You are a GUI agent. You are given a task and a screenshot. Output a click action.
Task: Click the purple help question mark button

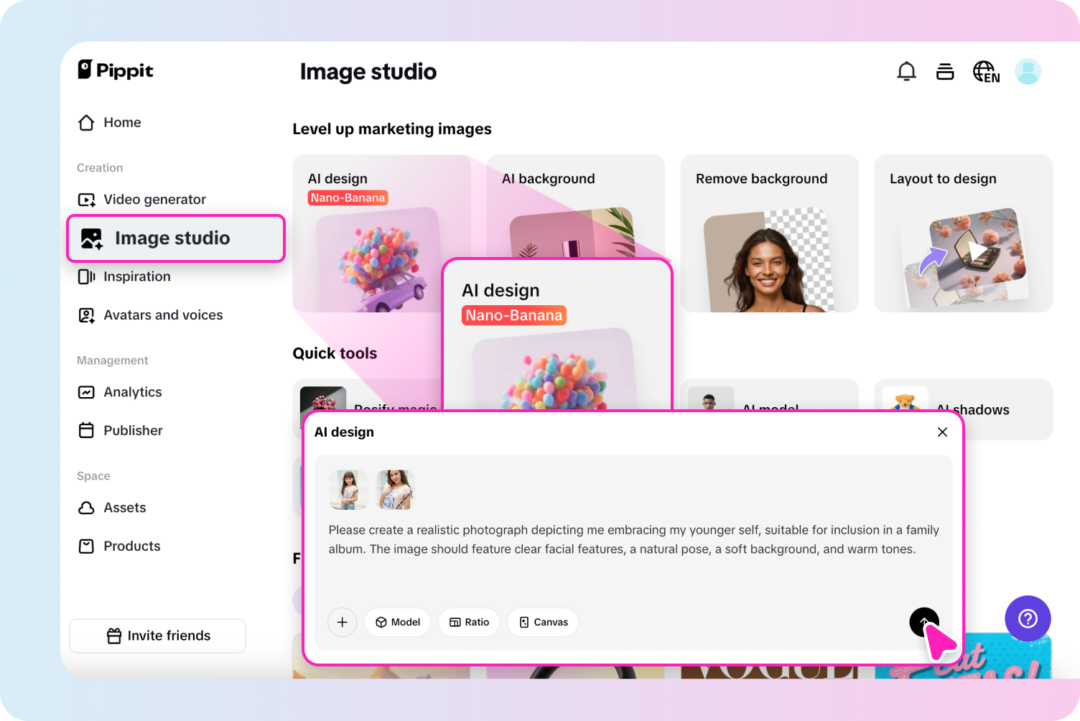coord(1028,618)
